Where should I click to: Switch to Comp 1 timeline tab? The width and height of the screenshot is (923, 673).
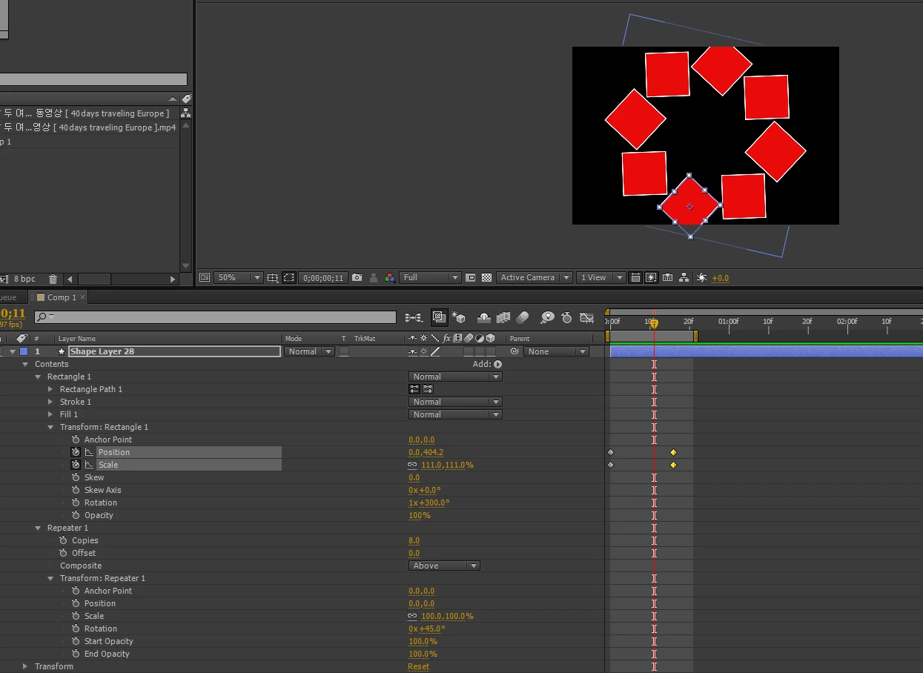pyautogui.click(x=62, y=297)
